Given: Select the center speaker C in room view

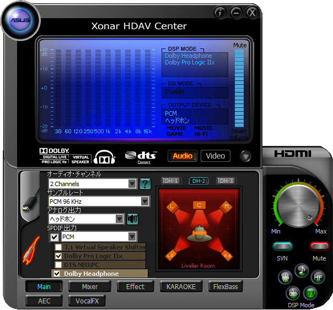Looking at the screenshot, I should [198, 205].
